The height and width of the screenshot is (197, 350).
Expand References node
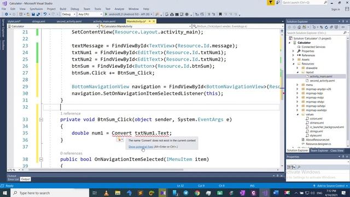coord(294,55)
